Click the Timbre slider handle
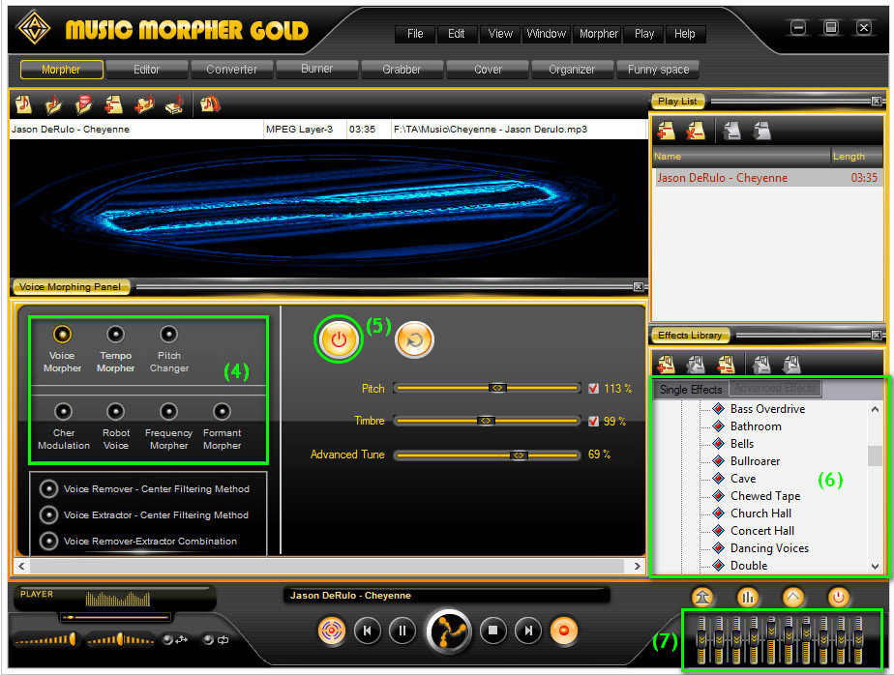 coord(486,421)
